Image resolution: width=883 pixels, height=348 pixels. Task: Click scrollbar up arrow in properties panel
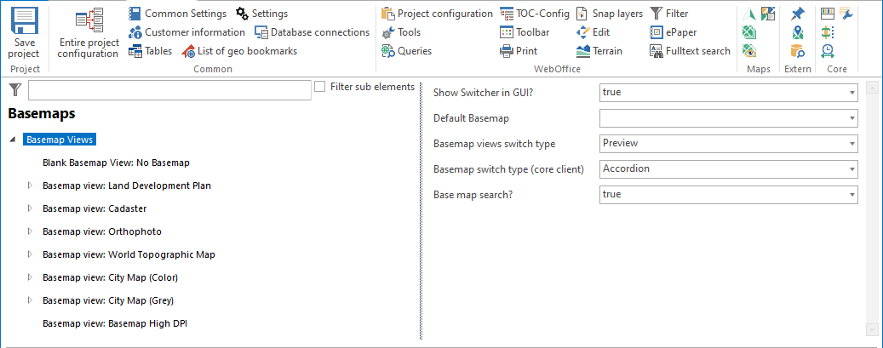click(x=872, y=88)
